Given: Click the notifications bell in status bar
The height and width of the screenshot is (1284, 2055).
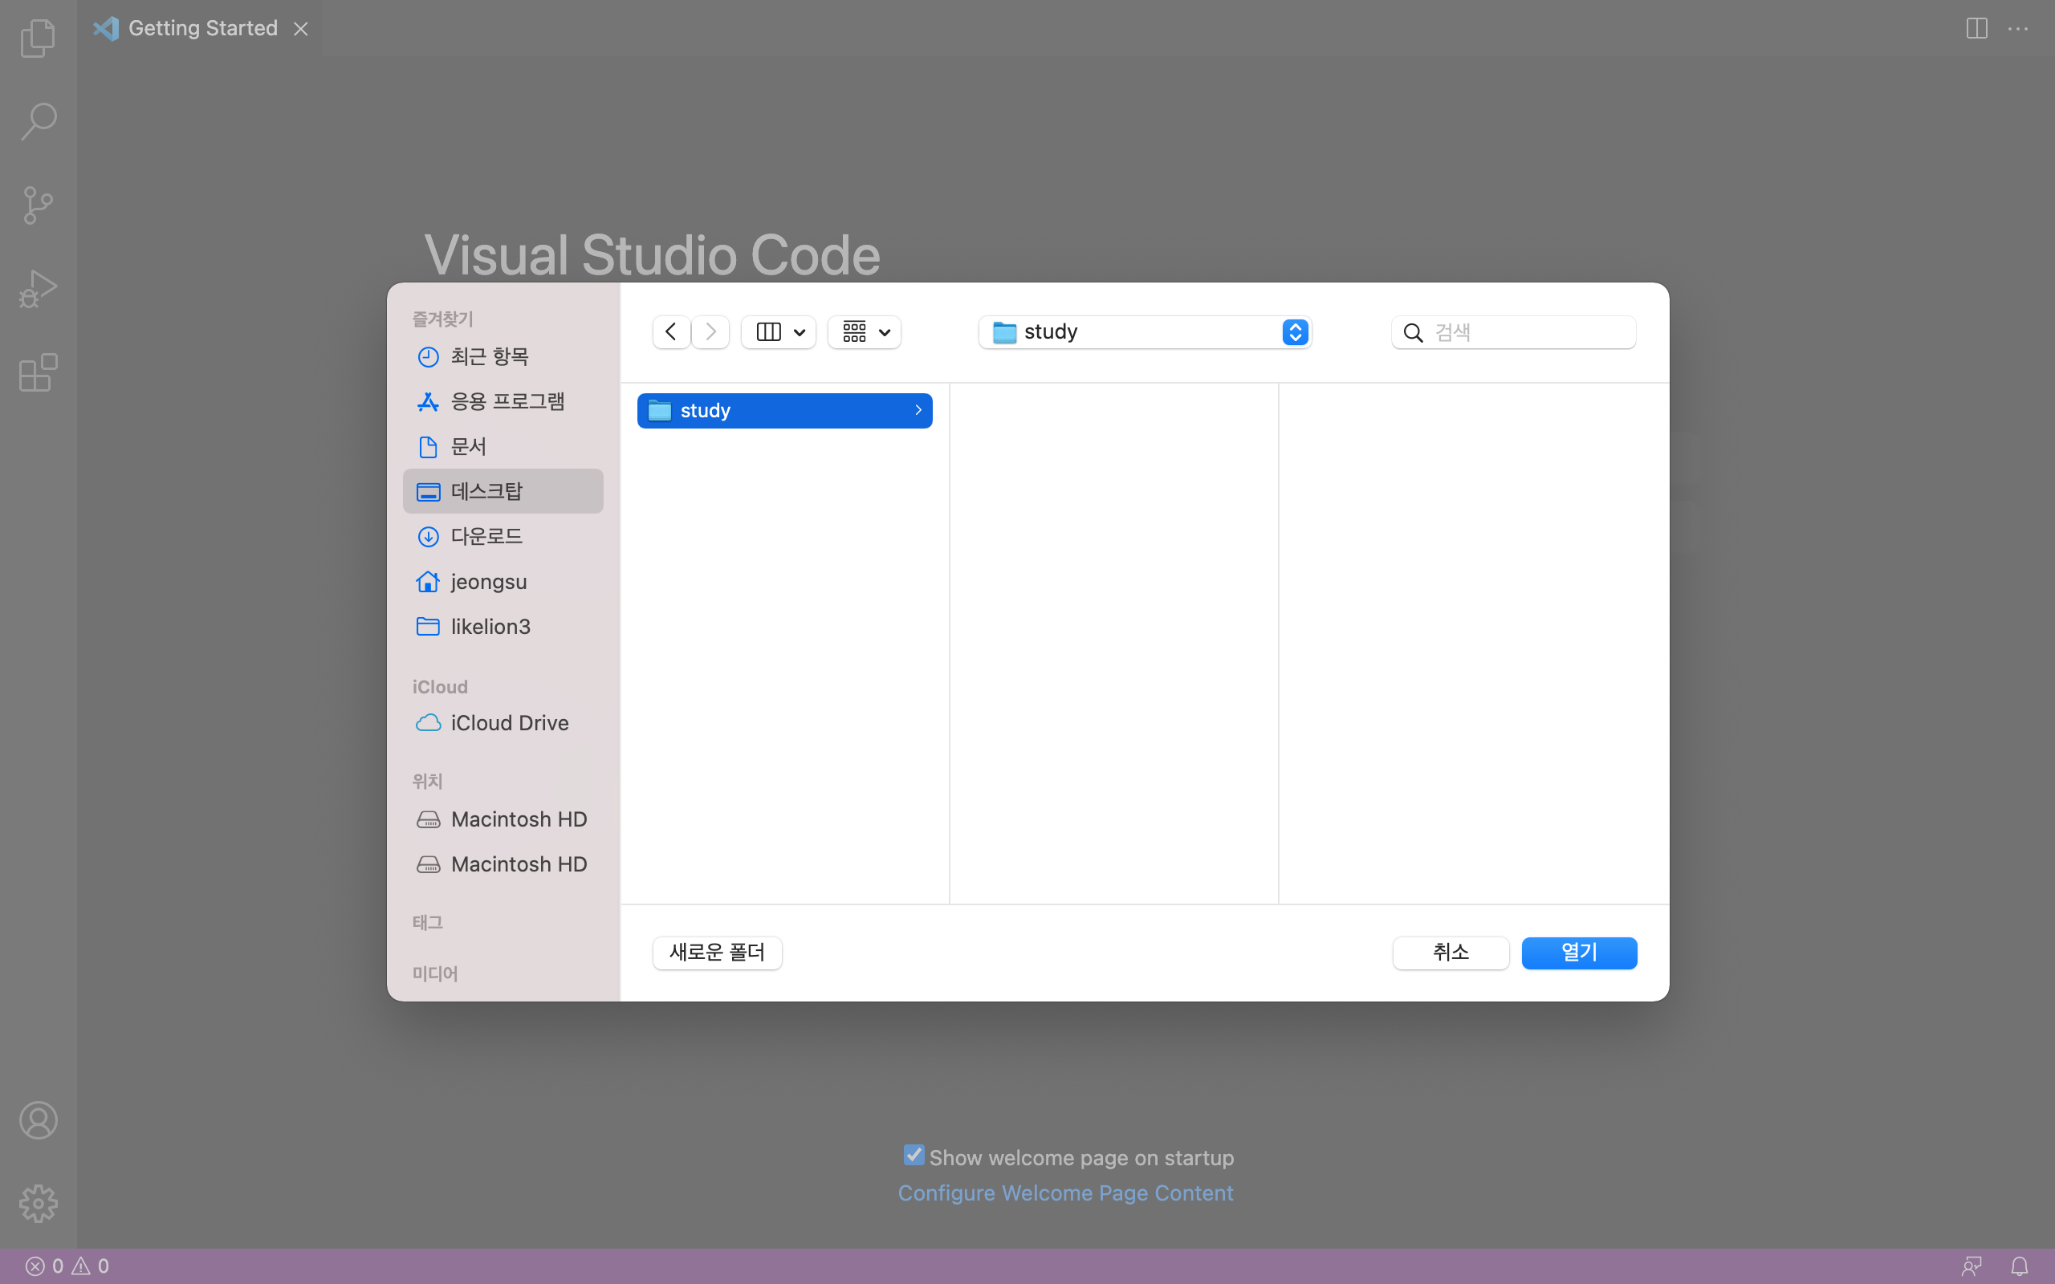Looking at the screenshot, I should 2020,1266.
